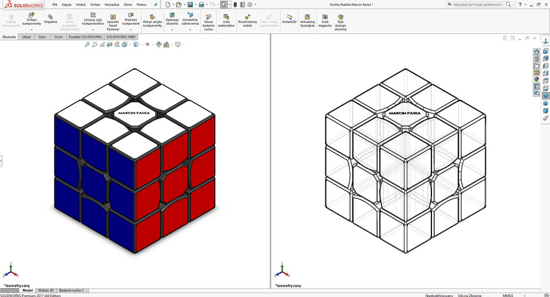
Task: Open SOLIDWORKS Resources home icon in task pane
Action: [537, 52]
